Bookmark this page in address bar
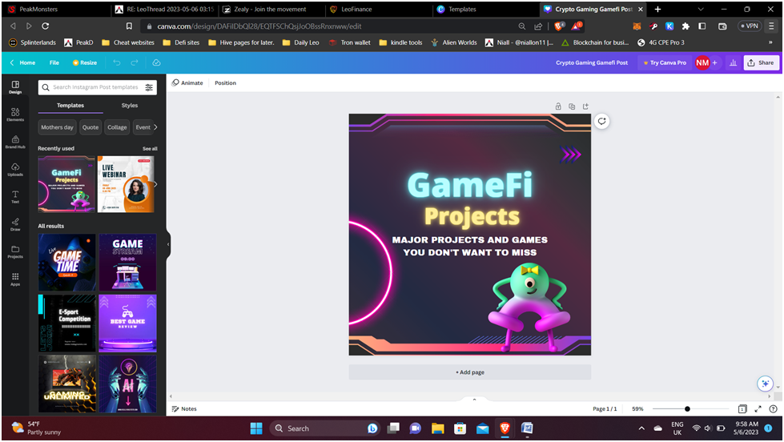The width and height of the screenshot is (784, 442). coord(129,26)
